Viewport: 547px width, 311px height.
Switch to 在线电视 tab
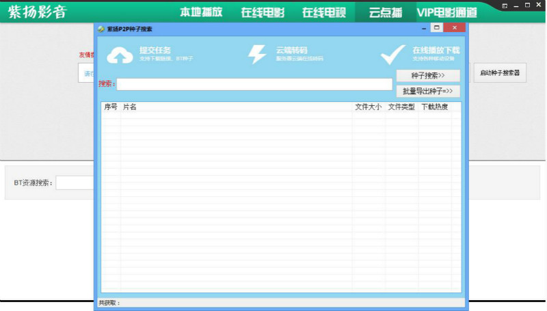click(x=324, y=12)
